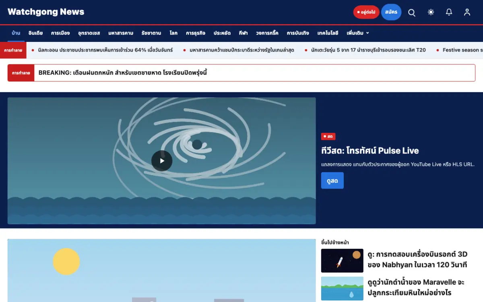Expand the เพิ่มเติม more menu
Viewport: 483px width, 302px height.
(358, 33)
